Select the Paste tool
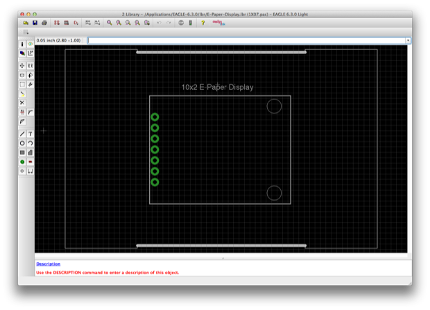The width and height of the screenshot is (430, 310). point(22,94)
